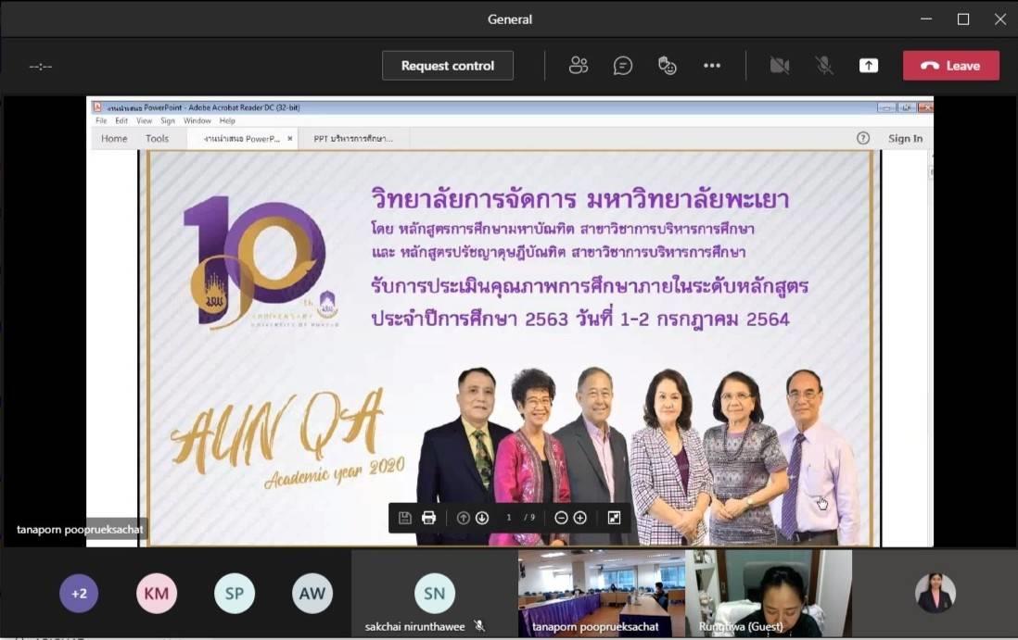This screenshot has width=1018, height=640.
Task: Click the print icon in PDF toolbar
Action: tap(428, 518)
